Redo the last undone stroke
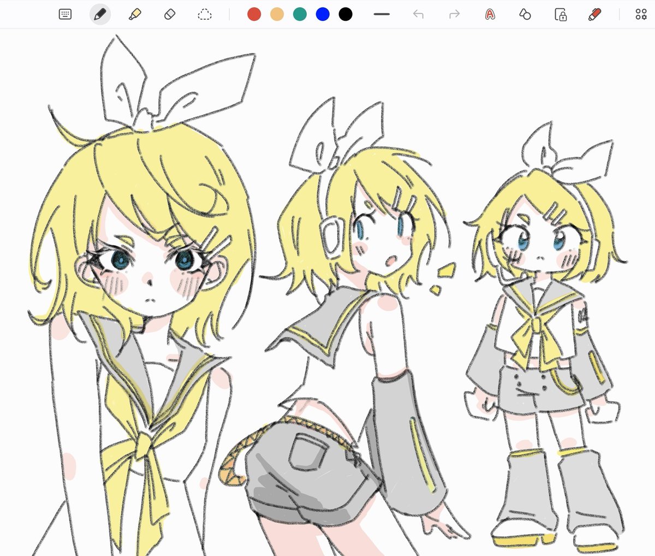This screenshot has width=655, height=556. (454, 14)
